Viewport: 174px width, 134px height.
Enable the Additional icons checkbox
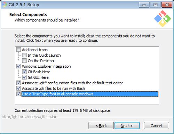[18, 50]
